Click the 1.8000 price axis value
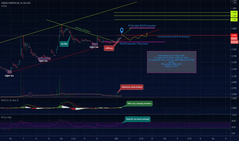Image resolution: width=239 pixels, height=141 pixels. tap(234, 8)
